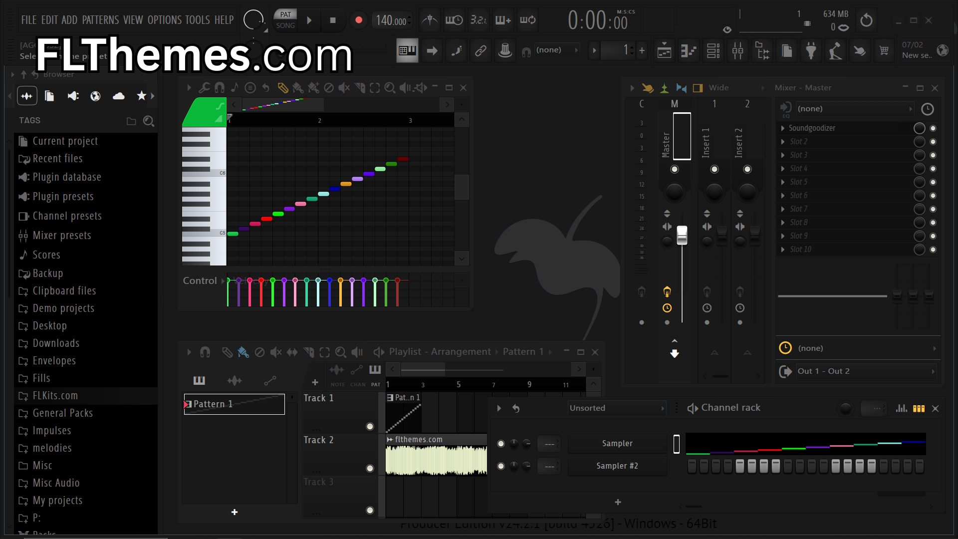
Task: Select the magnet snap icon in piano roll
Action: tap(220, 88)
